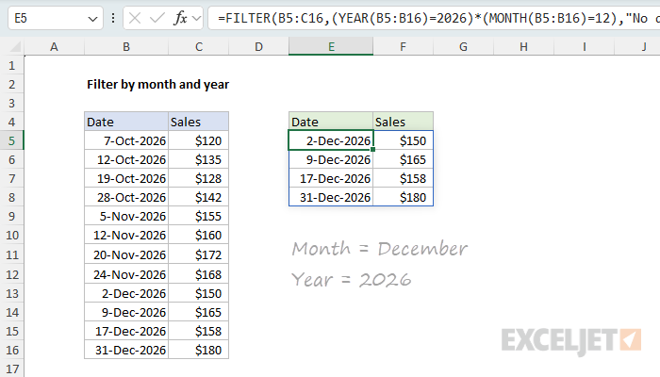Select 17-Dec-2026 in the filtered results
Screen dimensions: 660x377
(x=331, y=178)
